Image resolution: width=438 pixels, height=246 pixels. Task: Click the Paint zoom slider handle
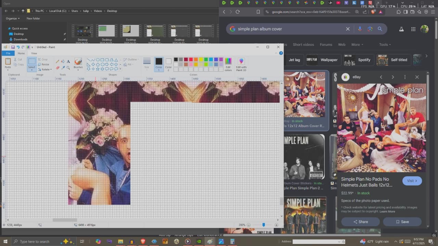(263, 225)
